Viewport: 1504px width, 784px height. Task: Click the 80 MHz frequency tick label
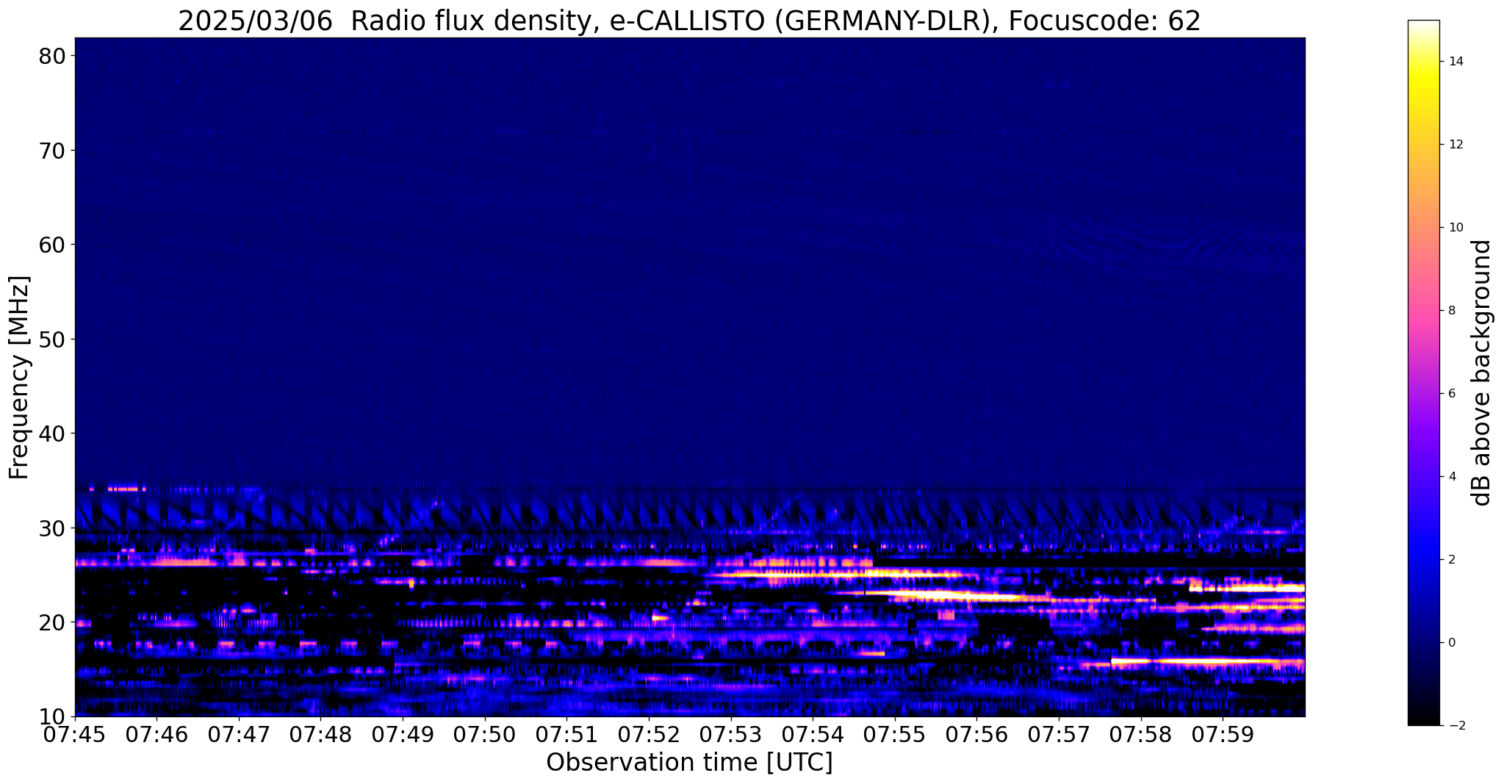click(x=51, y=57)
